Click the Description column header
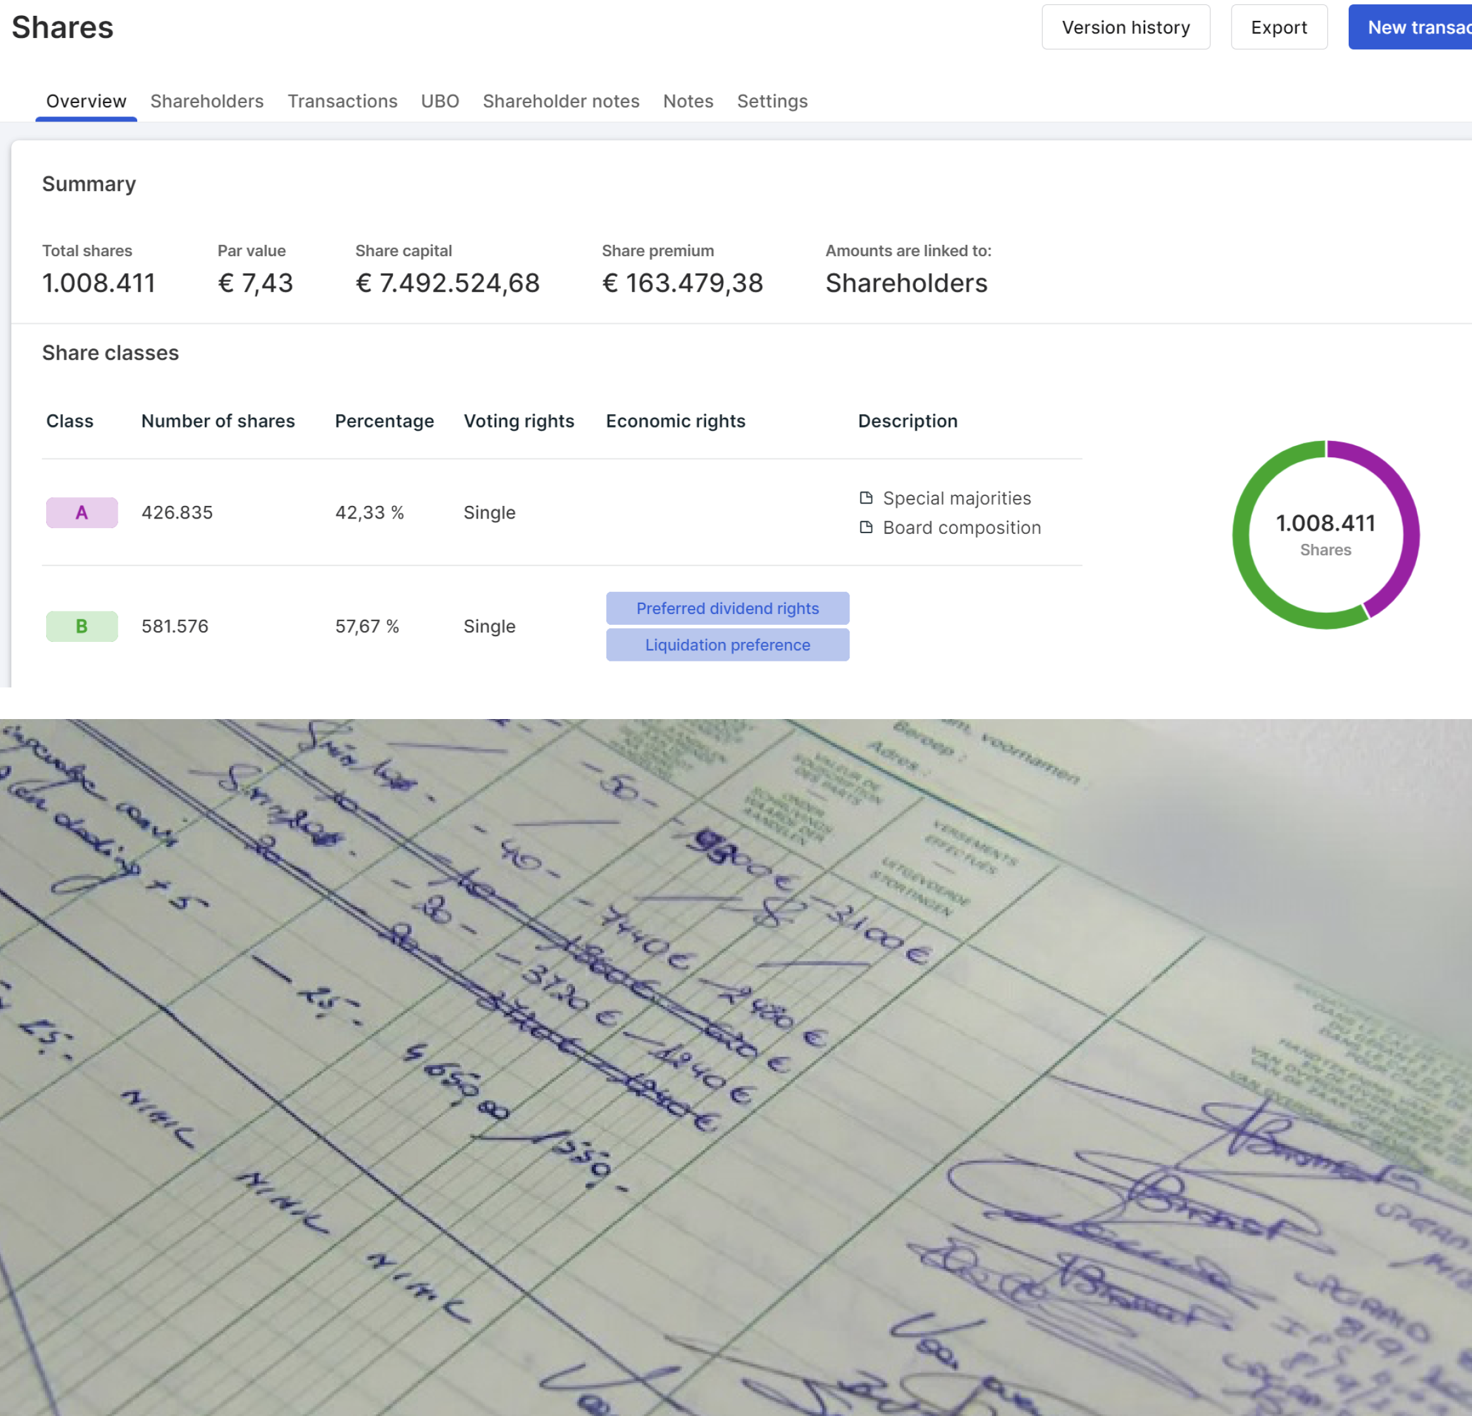The image size is (1472, 1416). [x=908, y=421]
